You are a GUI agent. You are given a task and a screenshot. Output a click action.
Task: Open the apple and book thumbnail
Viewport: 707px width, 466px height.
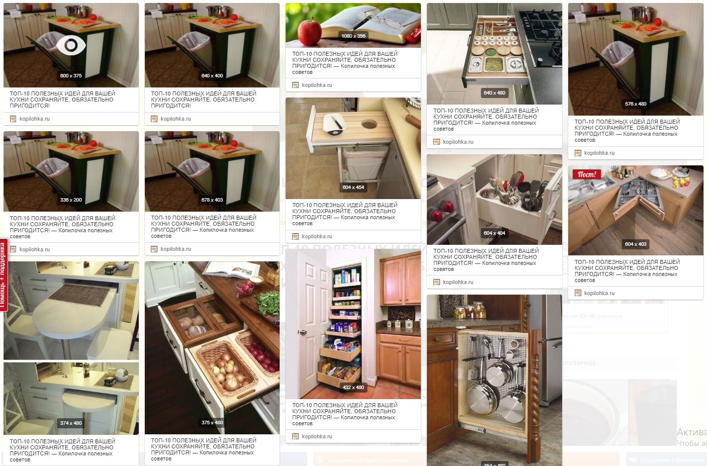point(353,25)
